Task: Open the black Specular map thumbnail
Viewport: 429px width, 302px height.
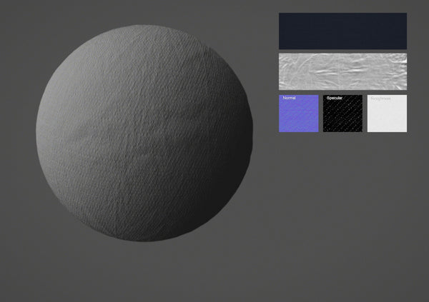Action: click(x=342, y=114)
